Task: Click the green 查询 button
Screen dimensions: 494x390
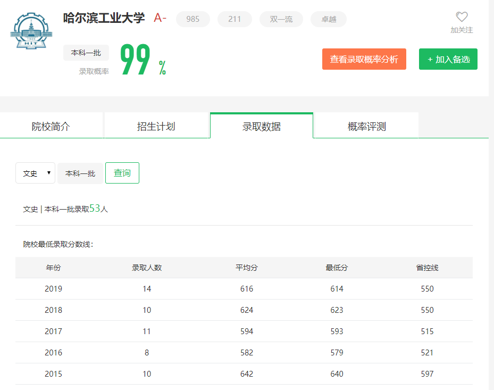Action: [122, 173]
